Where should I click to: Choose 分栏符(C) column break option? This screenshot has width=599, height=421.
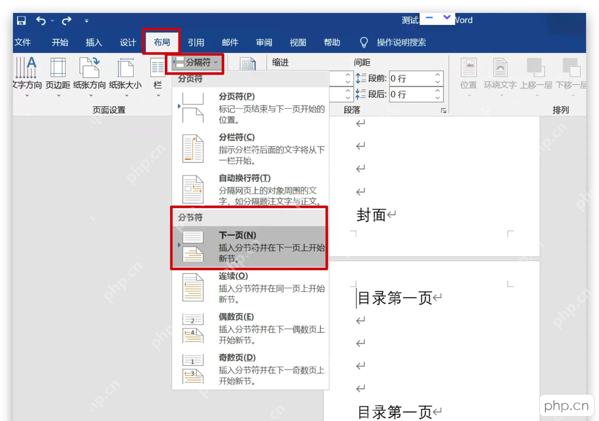[x=251, y=148]
